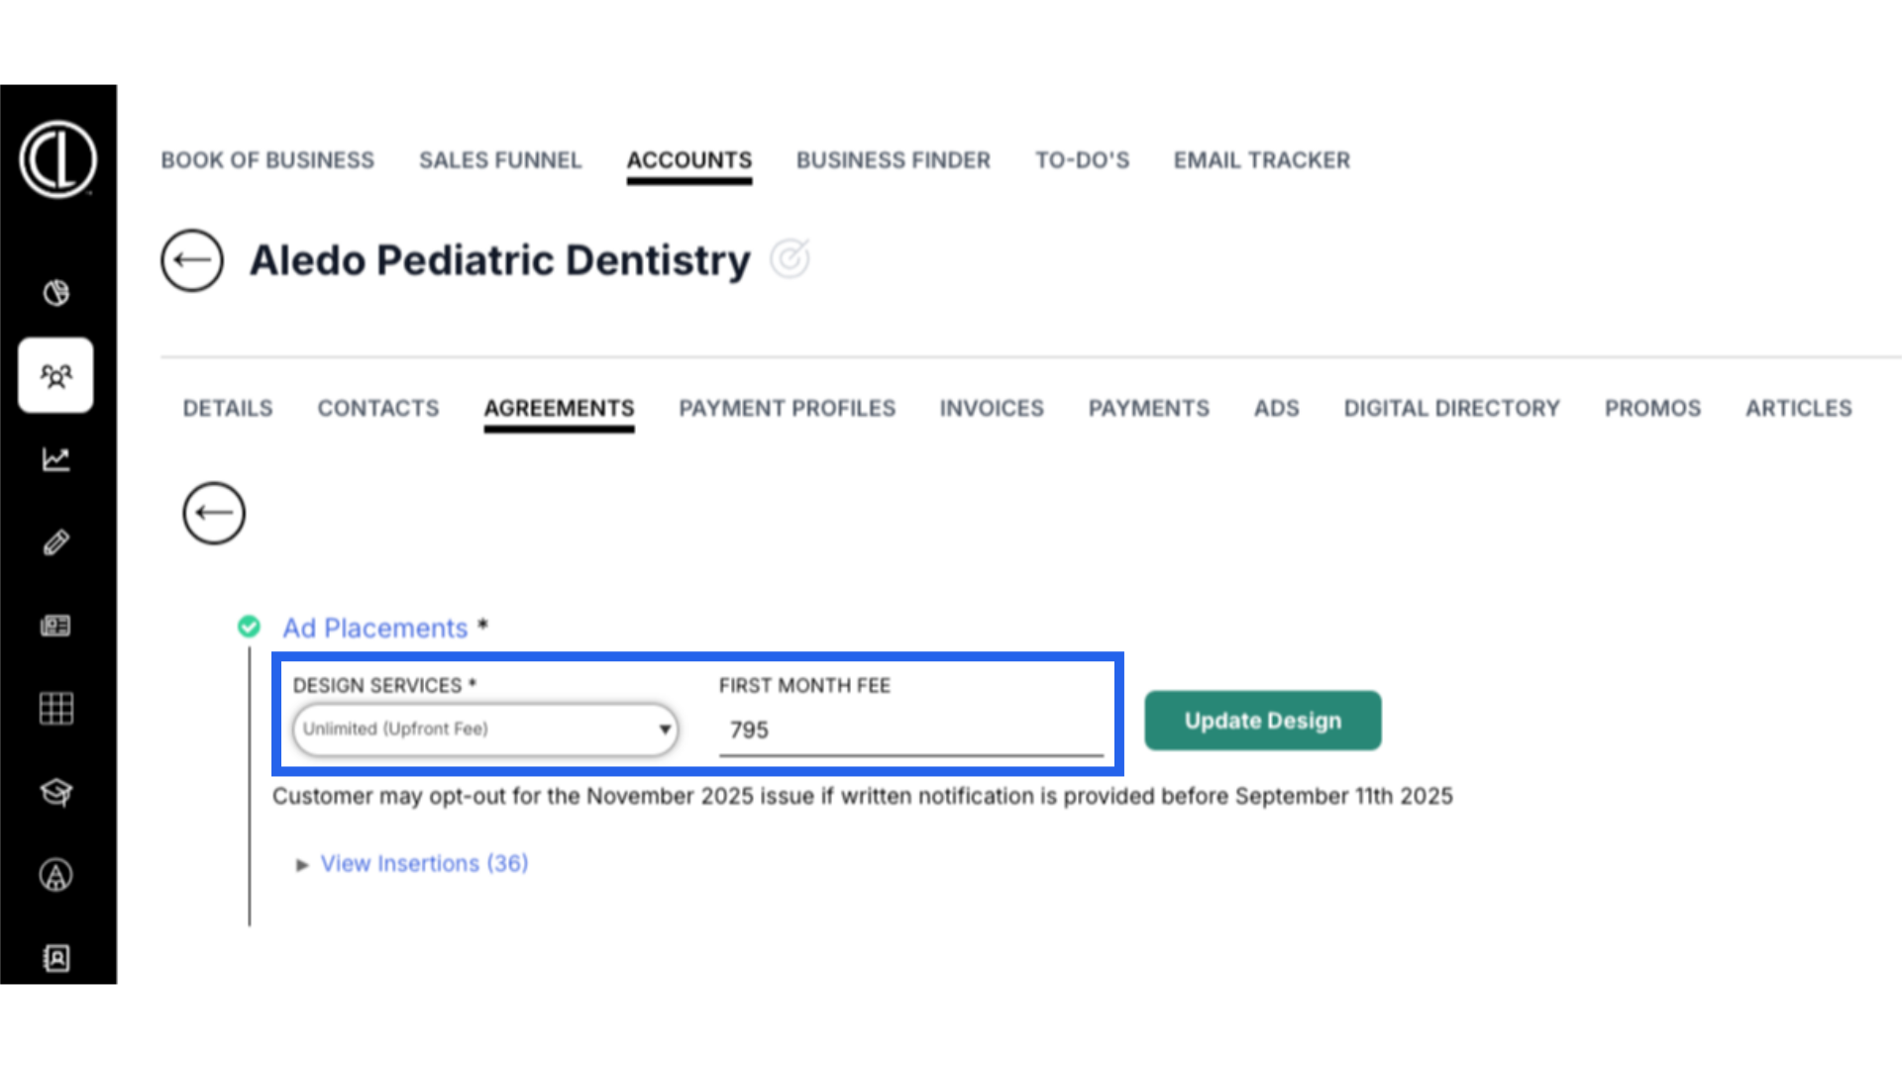Click the back arrow beside Aledo Pediatric Dentistry

(x=192, y=260)
